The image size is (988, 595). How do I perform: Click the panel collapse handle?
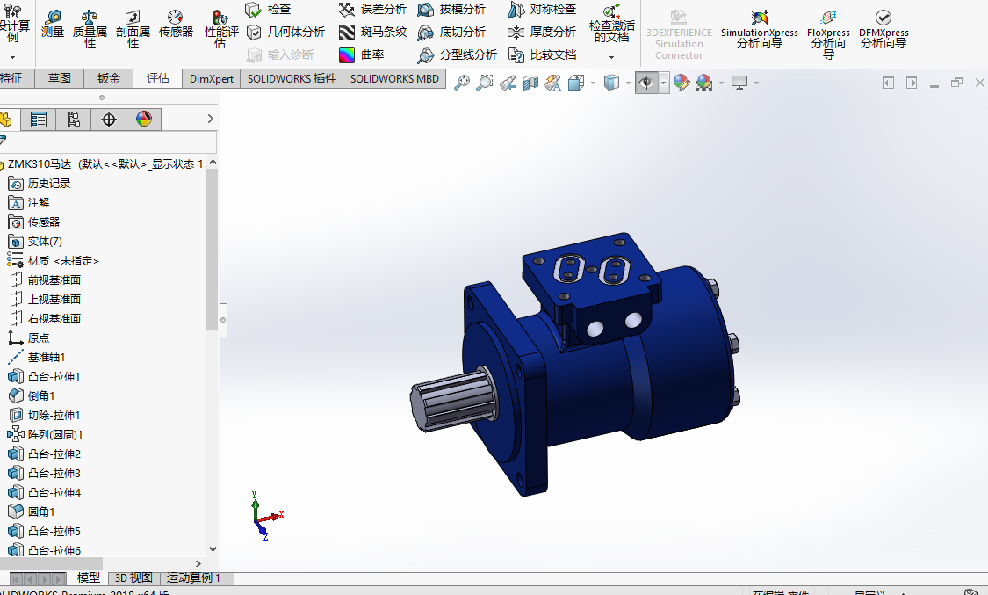click(223, 320)
